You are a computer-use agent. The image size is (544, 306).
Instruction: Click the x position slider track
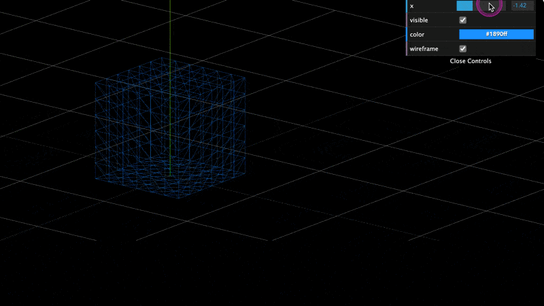coord(481,6)
